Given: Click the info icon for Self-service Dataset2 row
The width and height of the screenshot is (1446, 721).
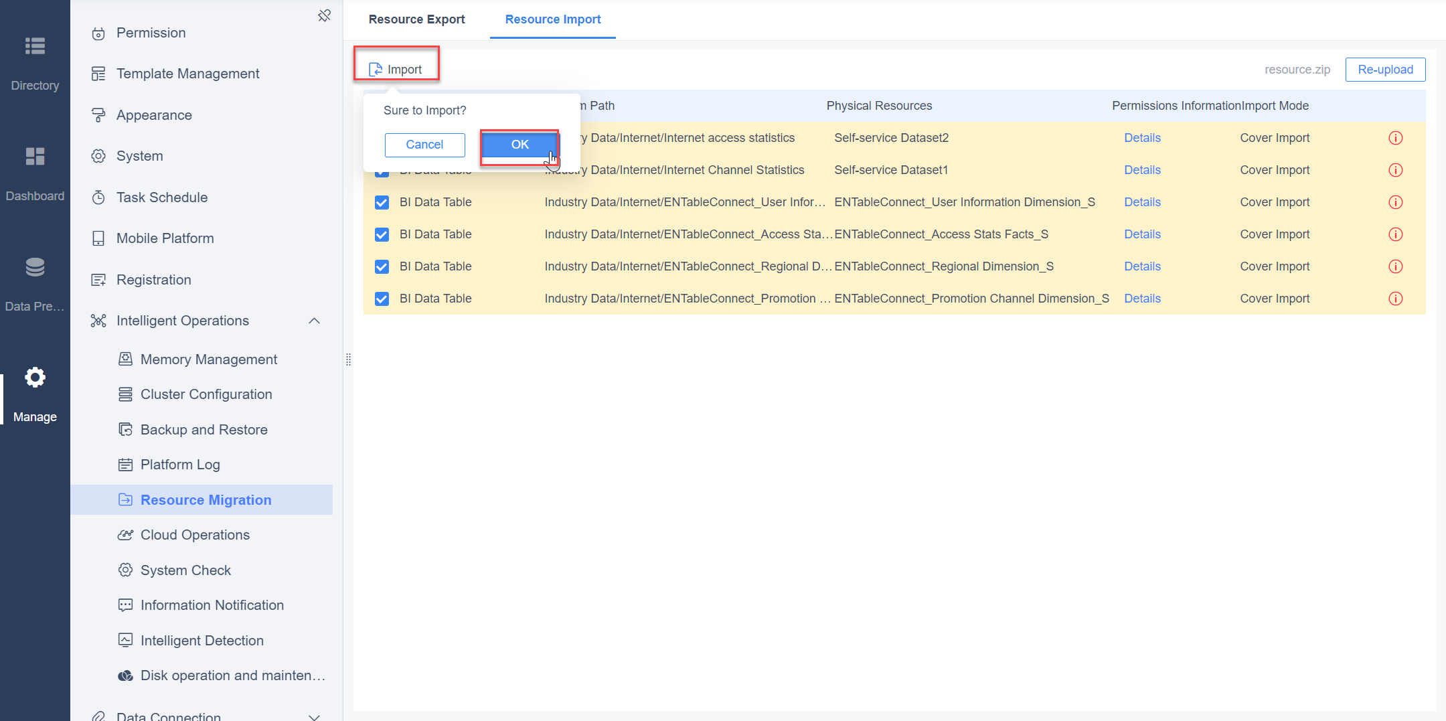Looking at the screenshot, I should click(x=1396, y=138).
